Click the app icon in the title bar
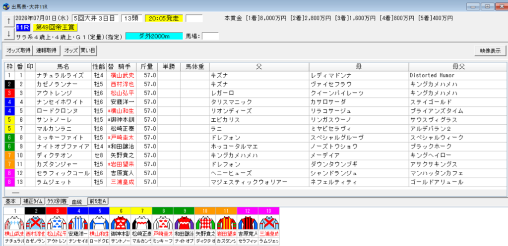The height and width of the screenshot is (246, 508). [5, 6]
